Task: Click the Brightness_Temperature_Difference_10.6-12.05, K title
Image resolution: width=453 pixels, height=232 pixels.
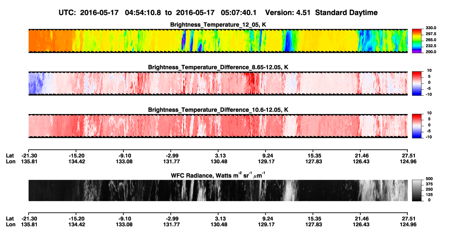Action: [x=218, y=110]
